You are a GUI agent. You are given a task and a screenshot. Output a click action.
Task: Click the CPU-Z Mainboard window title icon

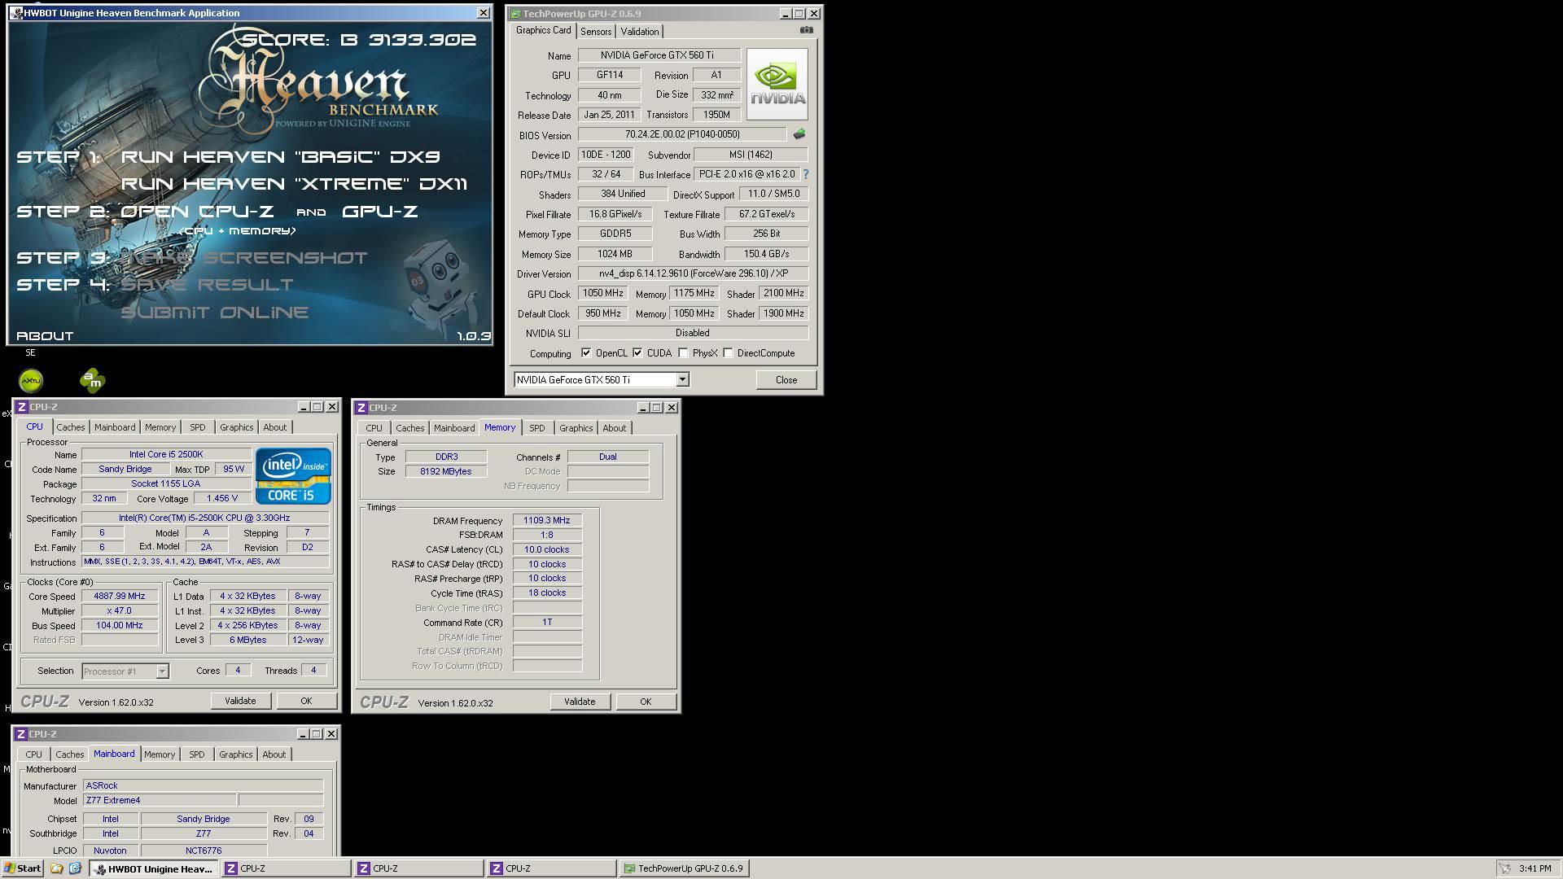pos(22,734)
